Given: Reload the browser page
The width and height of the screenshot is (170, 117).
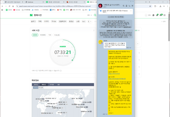Looking at the screenshot, I should tap(9, 6).
